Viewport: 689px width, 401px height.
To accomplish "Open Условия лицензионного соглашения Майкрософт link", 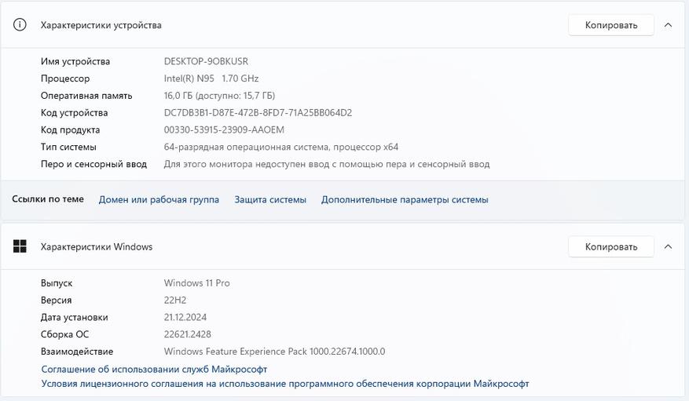I will [x=285, y=384].
